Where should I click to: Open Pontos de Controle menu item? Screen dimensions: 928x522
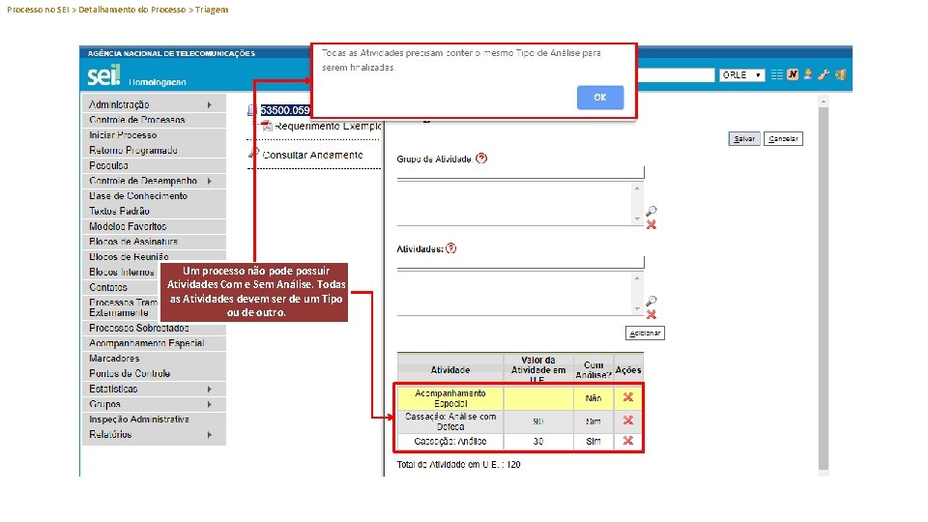[x=154, y=373]
